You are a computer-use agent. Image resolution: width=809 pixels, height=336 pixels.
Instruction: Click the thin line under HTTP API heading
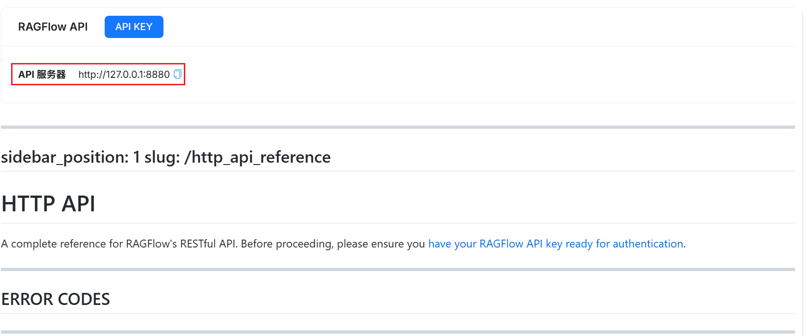(398, 223)
